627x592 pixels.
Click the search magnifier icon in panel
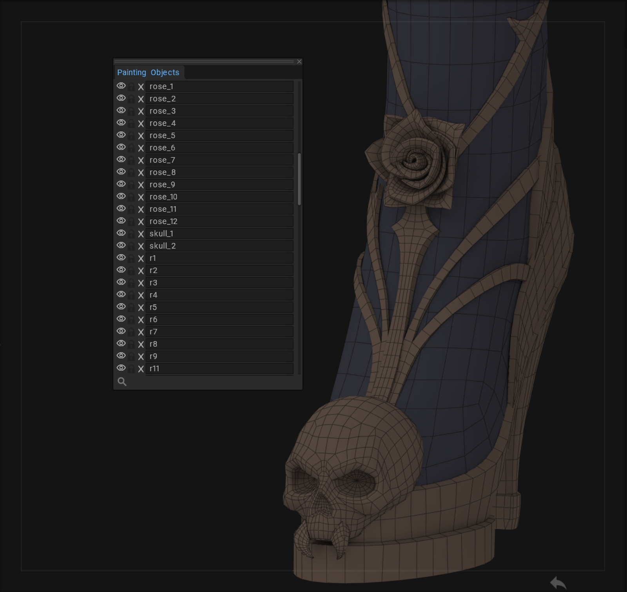tap(122, 382)
